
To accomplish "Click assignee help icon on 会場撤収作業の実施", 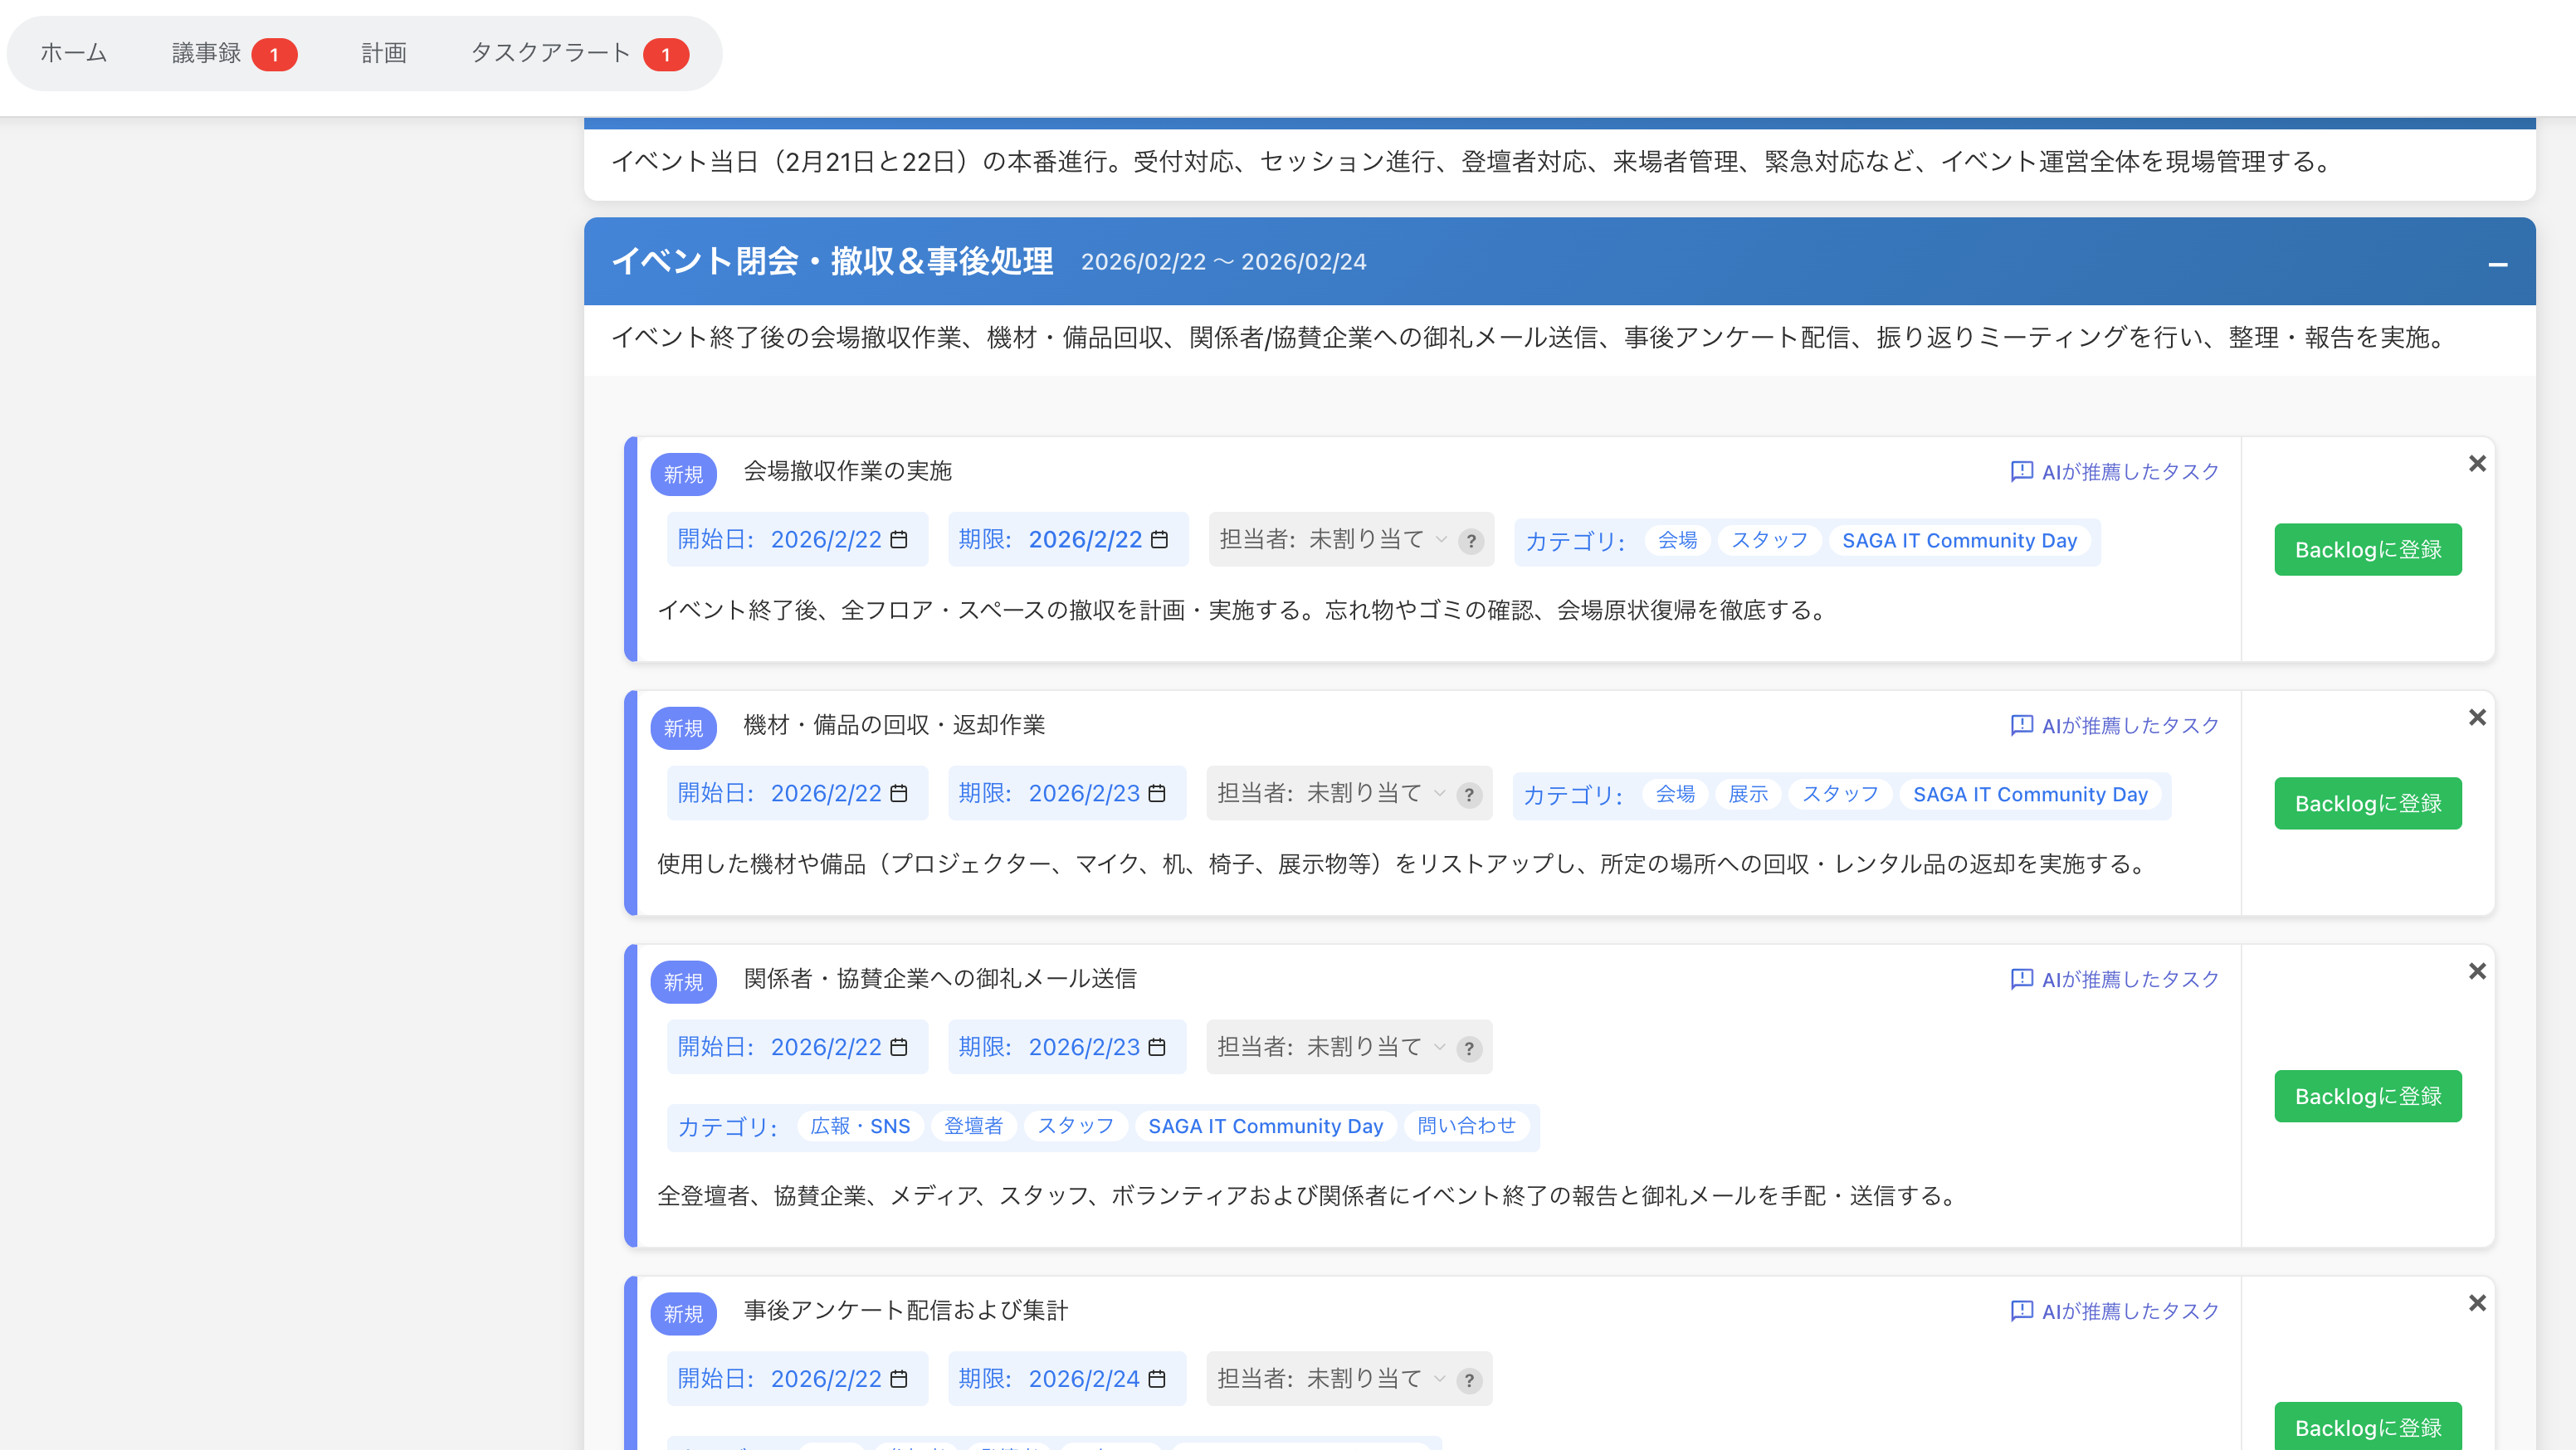I will 1471,542.
